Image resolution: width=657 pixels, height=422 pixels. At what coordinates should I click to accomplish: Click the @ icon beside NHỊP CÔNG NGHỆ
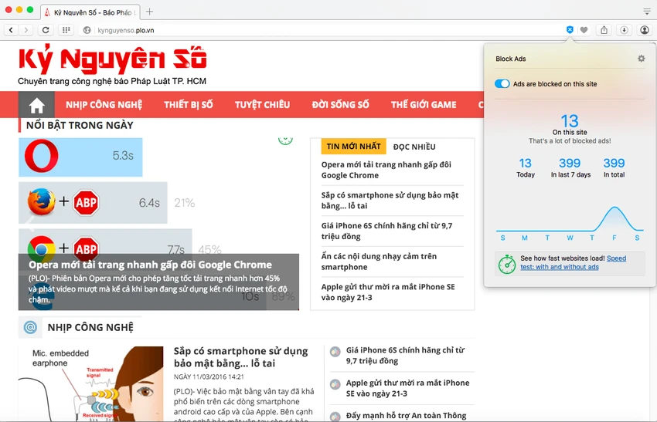[x=30, y=327]
